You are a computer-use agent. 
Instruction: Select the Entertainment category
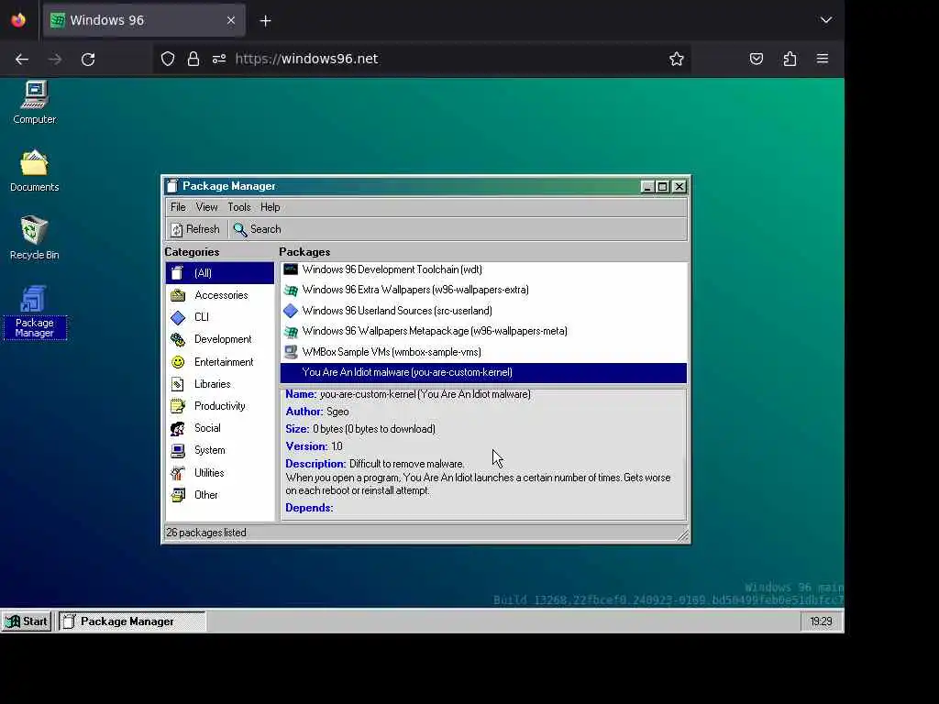pyautogui.click(x=220, y=362)
